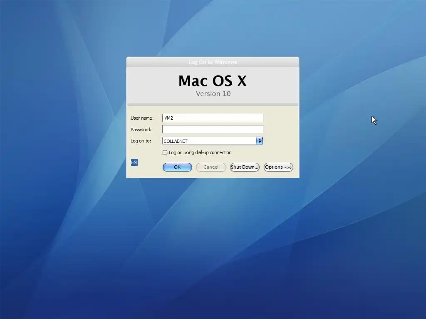Collapse the dialog with the Options button
This screenshot has height=319, width=426.
tap(278, 167)
